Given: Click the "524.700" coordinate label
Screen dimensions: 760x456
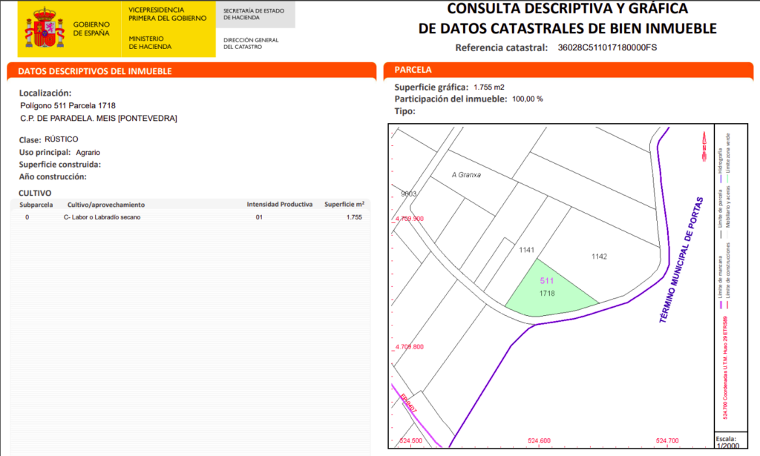Looking at the screenshot, I should click(x=667, y=440).
